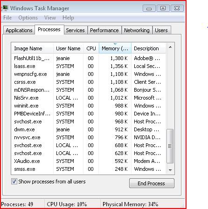This screenshot has height=209, width=208.
Task: Sort by the User Name column header
Action: pos(68,48)
